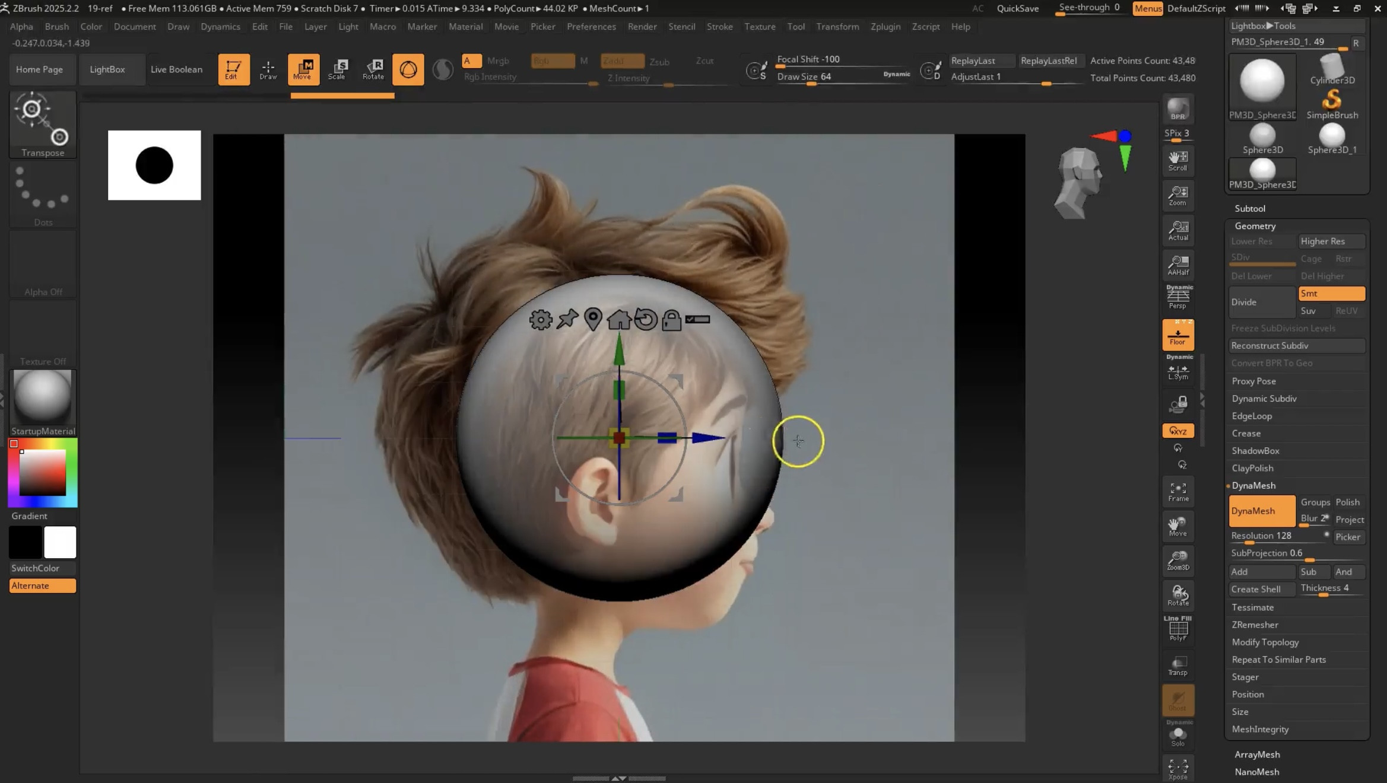Click the QuickSave button
Image resolution: width=1387 pixels, height=783 pixels.
1017,8
